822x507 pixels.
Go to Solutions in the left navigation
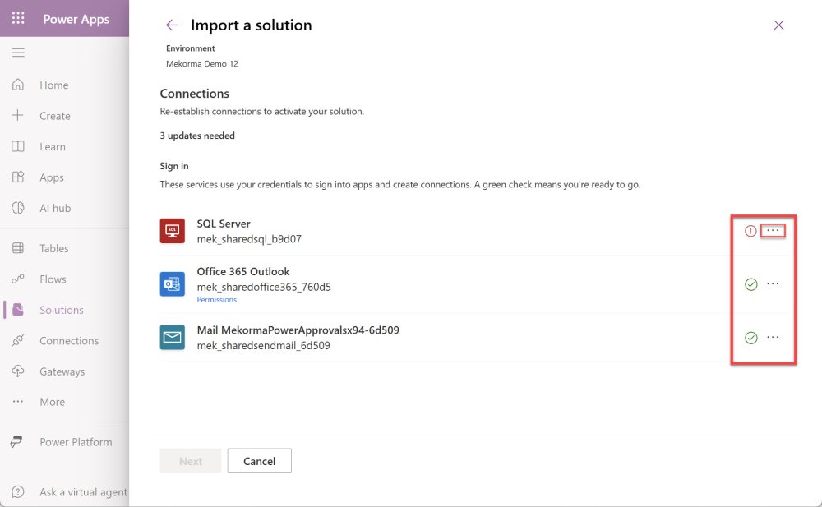coord(61,310)
